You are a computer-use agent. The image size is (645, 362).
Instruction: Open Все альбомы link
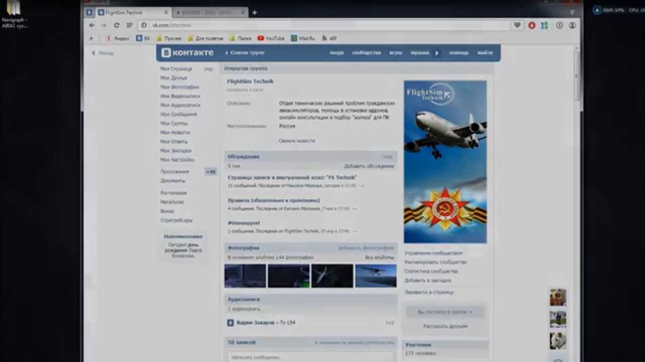[379, 257]
